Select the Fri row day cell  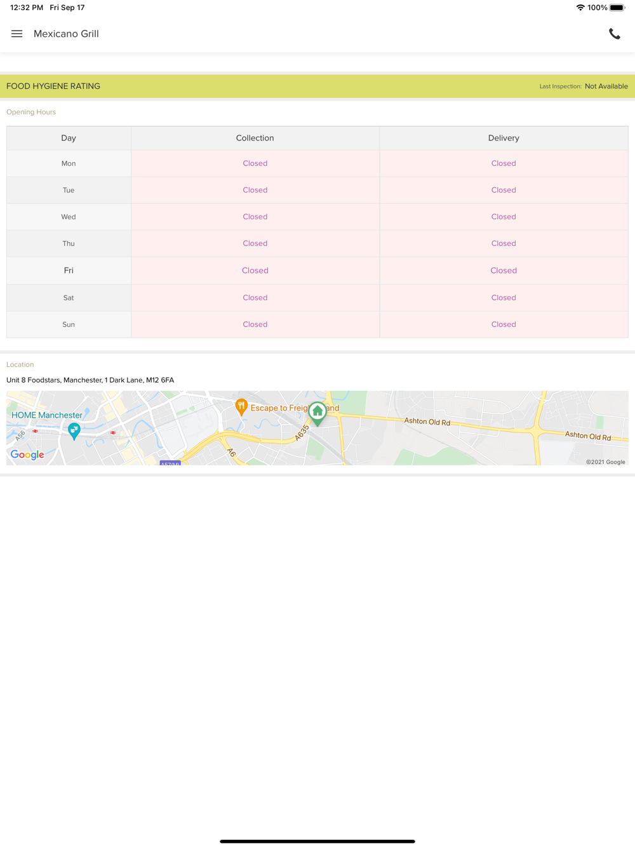(x=69, y=271)
